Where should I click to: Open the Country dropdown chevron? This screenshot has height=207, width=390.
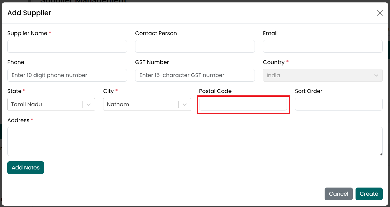376,75
